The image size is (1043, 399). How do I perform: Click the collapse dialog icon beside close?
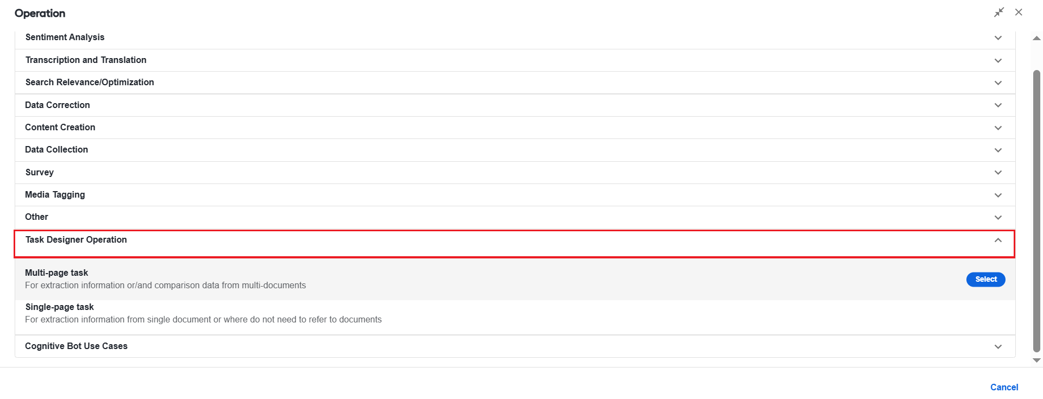[x=999, y=12]
